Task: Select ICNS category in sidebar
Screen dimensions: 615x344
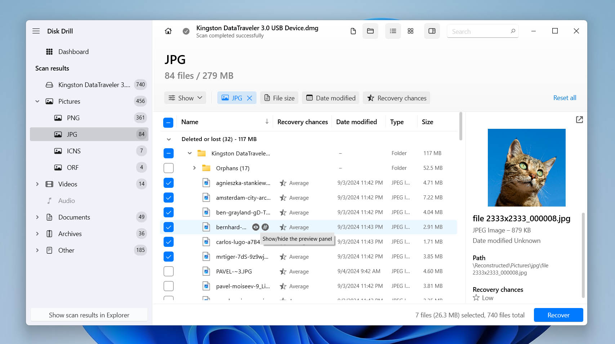Action: 89,151
